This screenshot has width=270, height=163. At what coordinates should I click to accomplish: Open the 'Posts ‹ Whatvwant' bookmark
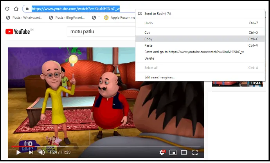pyautogui.click(x=24, y=18)
